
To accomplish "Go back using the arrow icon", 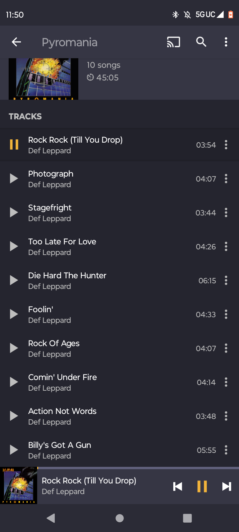I will tap(16, 42).
